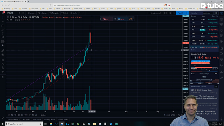
Task: Collapse legend checkbox next to Bitcoin title
Action: (x=8, y=17)
